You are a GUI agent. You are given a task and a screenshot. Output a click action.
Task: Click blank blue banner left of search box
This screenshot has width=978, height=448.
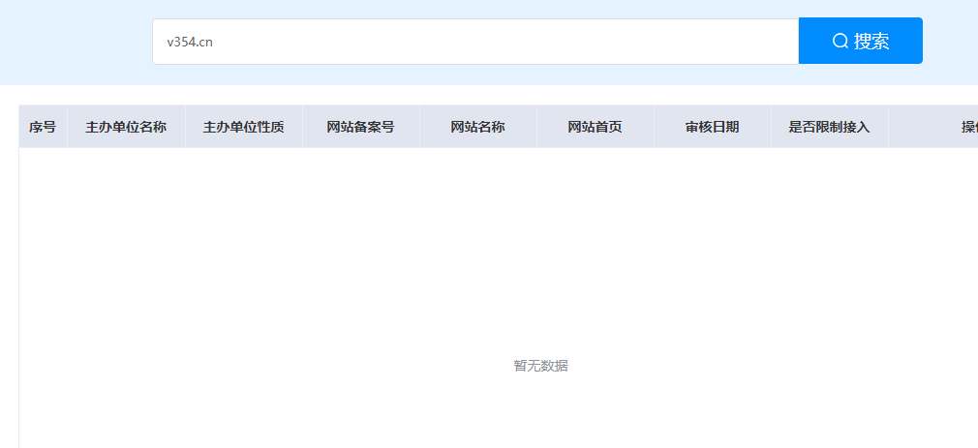pyautogui.click(x=76, y=42)
